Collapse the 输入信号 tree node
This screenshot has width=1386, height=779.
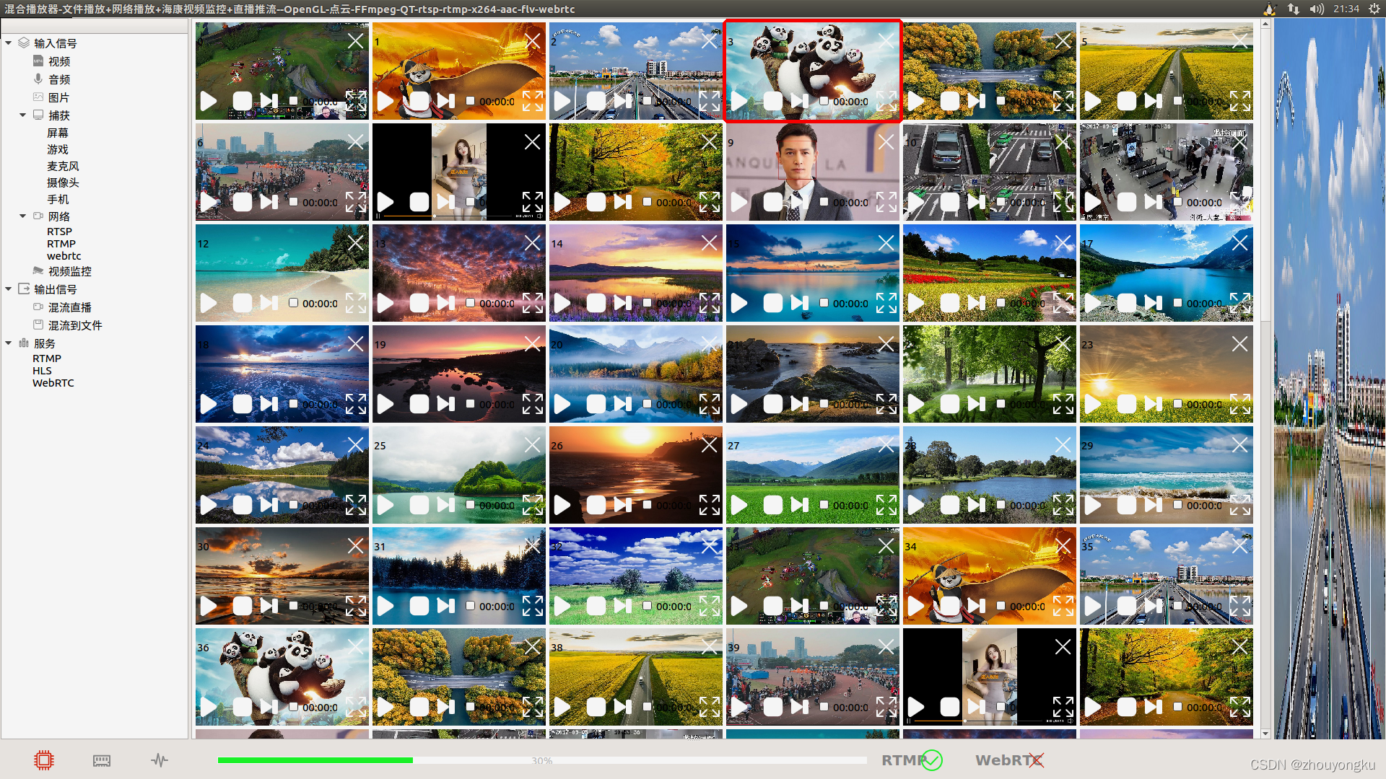pyautogui.click(x=9, y=43)
